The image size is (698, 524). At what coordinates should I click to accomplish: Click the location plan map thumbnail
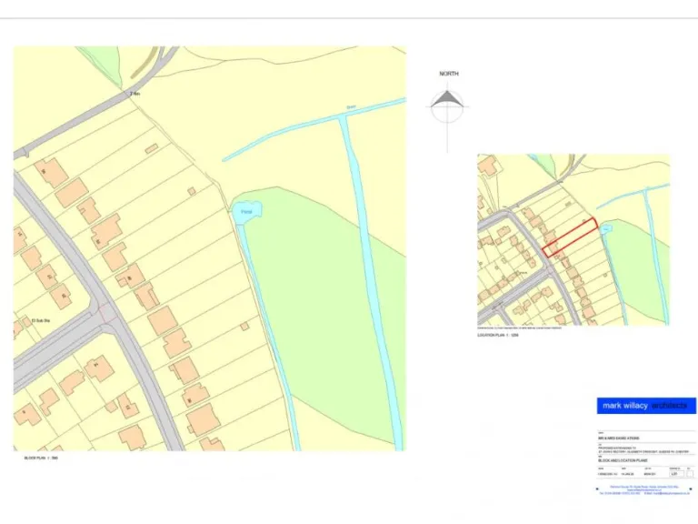click(x=573, y=239)
